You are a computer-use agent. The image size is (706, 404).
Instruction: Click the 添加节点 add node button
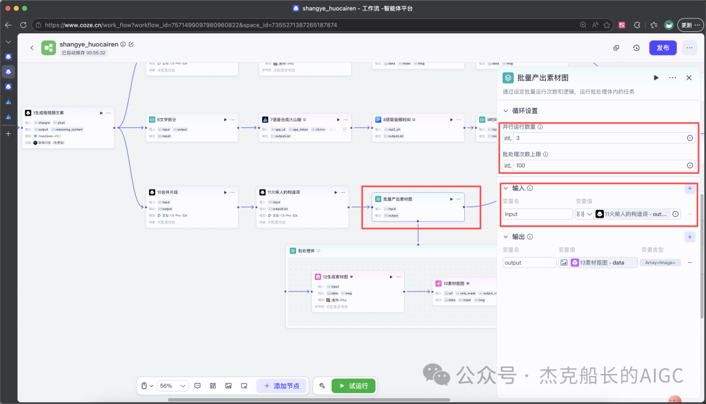coord(281,386)
